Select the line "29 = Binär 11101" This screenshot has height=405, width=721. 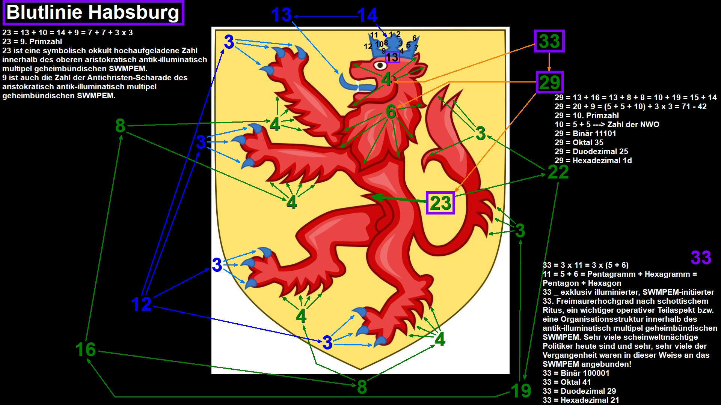click(585, 133)
